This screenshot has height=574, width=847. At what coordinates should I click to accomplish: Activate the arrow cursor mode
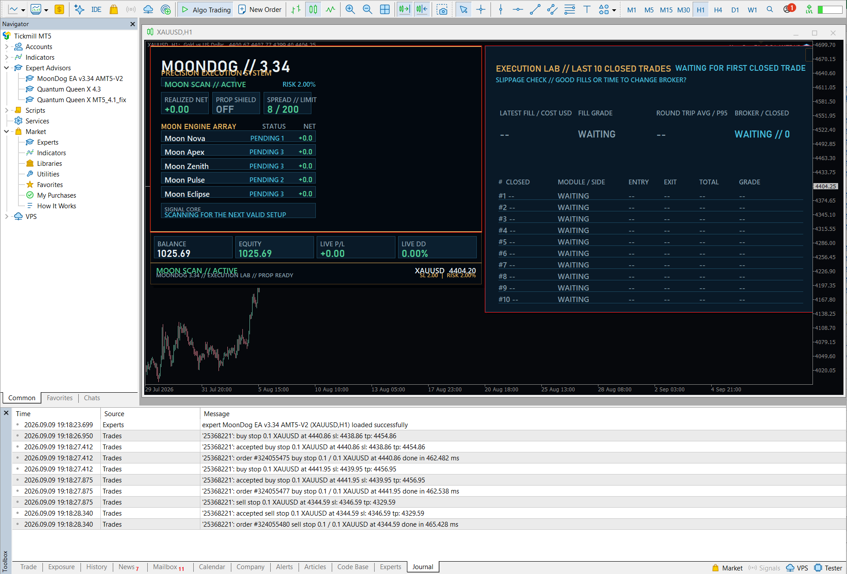(x=464, y=9)
